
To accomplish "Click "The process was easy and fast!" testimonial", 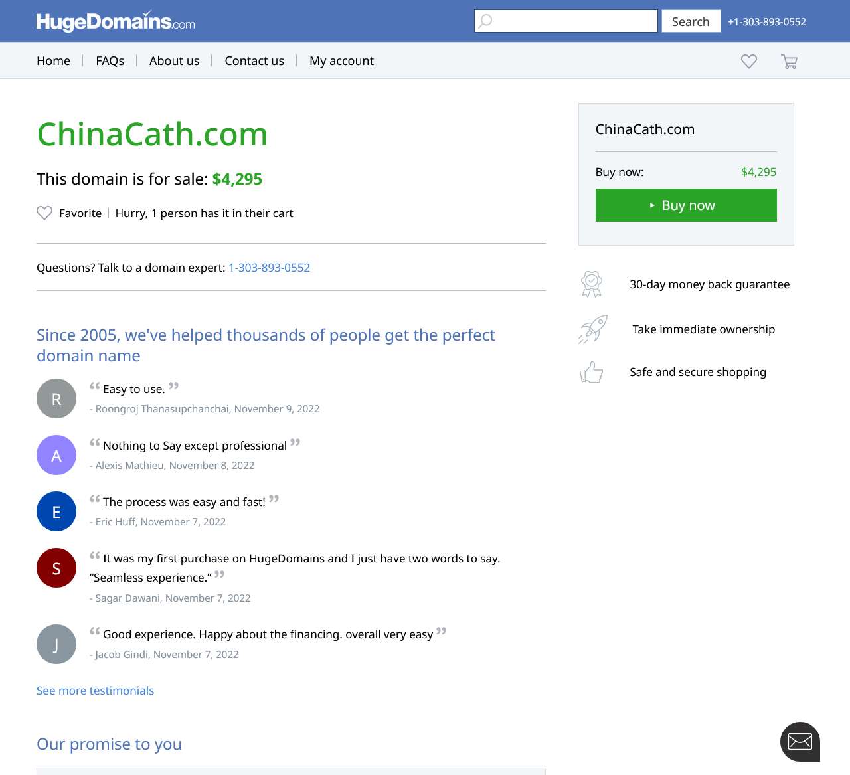I will pyautogui.click(x=184, y=502).
